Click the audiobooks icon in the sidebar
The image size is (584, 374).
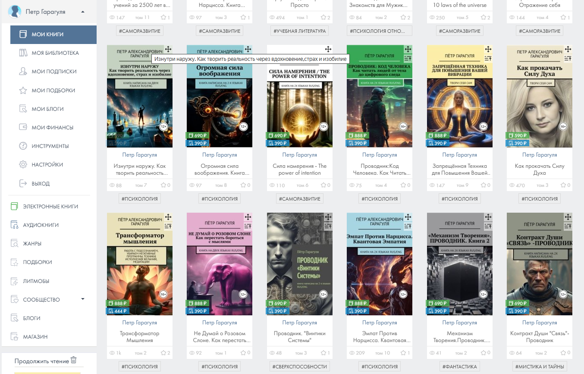pyautogui.click(x=14, y=225)
